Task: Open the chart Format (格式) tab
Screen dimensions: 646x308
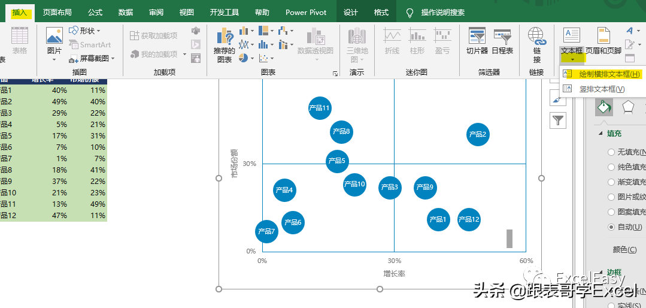Action: (381, 13)
